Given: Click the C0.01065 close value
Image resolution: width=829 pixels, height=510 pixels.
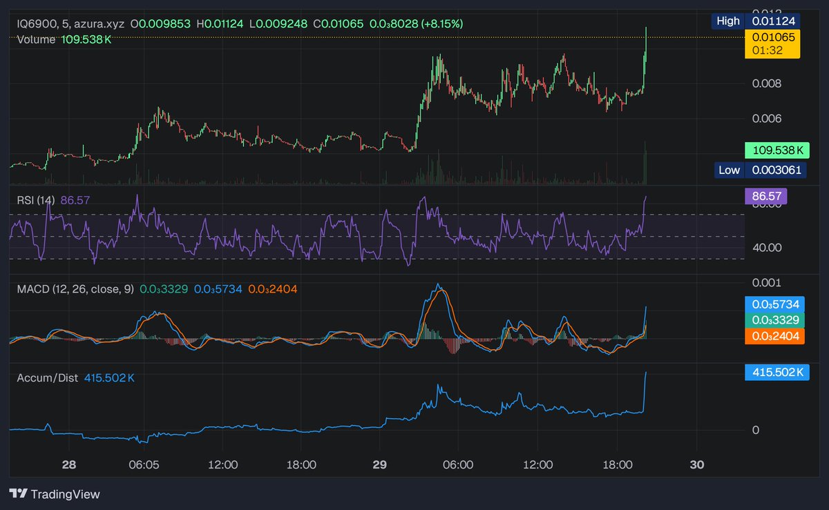Looking at the screenshot, I should coord(338,23).
